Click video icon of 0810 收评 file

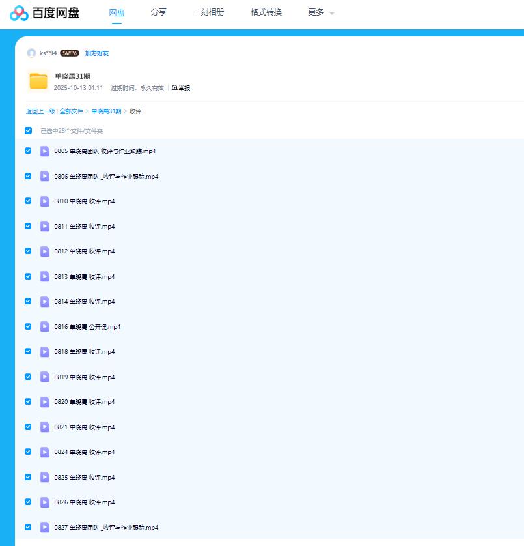coord(45,201)
